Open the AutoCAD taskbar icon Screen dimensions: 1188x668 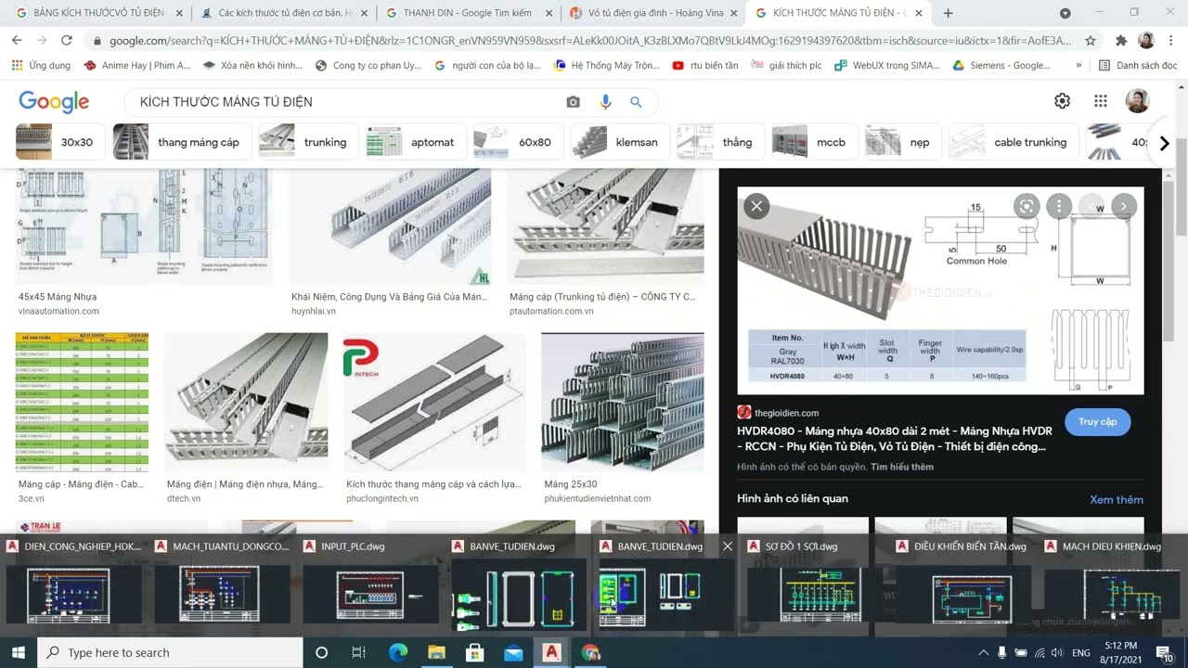(551, 652)
